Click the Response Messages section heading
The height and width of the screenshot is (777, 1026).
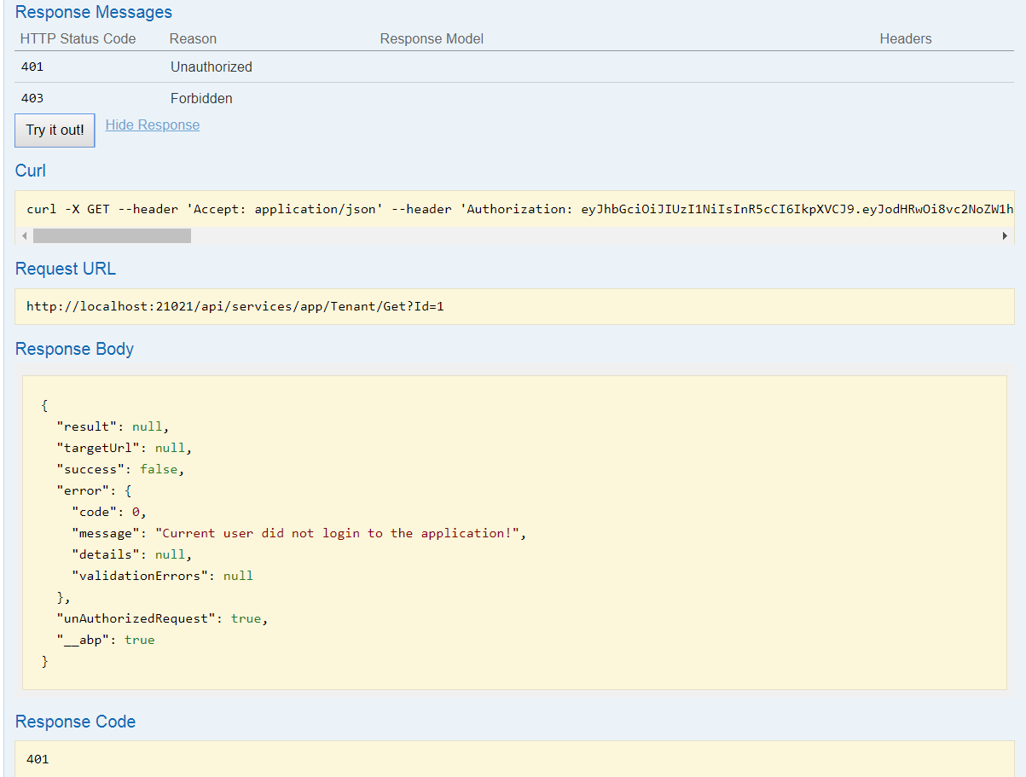click(x=93, y=12)
